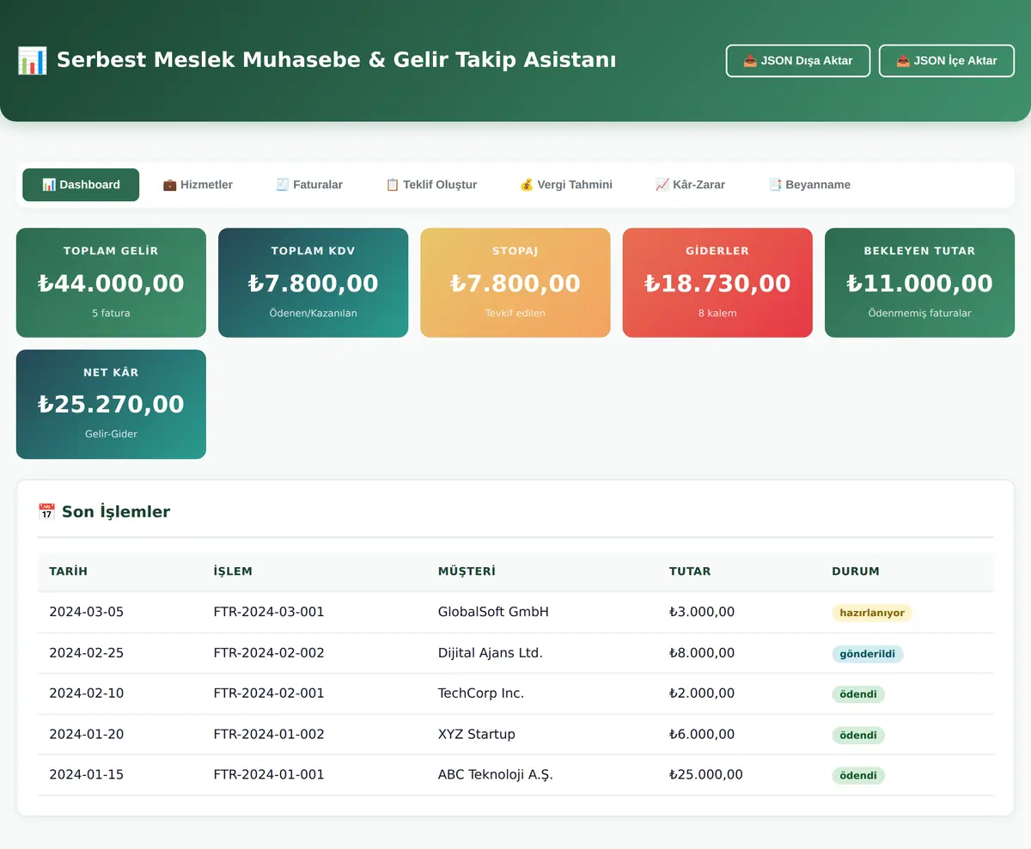Screen dimensions: 1031x849
Task: Open the Beyanname tab
Action: coord(809,185)
